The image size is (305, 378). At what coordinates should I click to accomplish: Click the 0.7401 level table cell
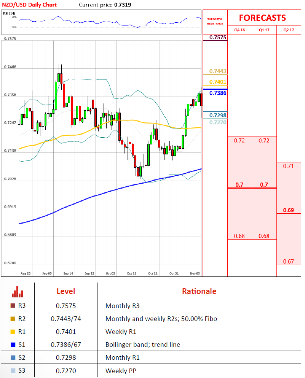(x=66, y=332)
